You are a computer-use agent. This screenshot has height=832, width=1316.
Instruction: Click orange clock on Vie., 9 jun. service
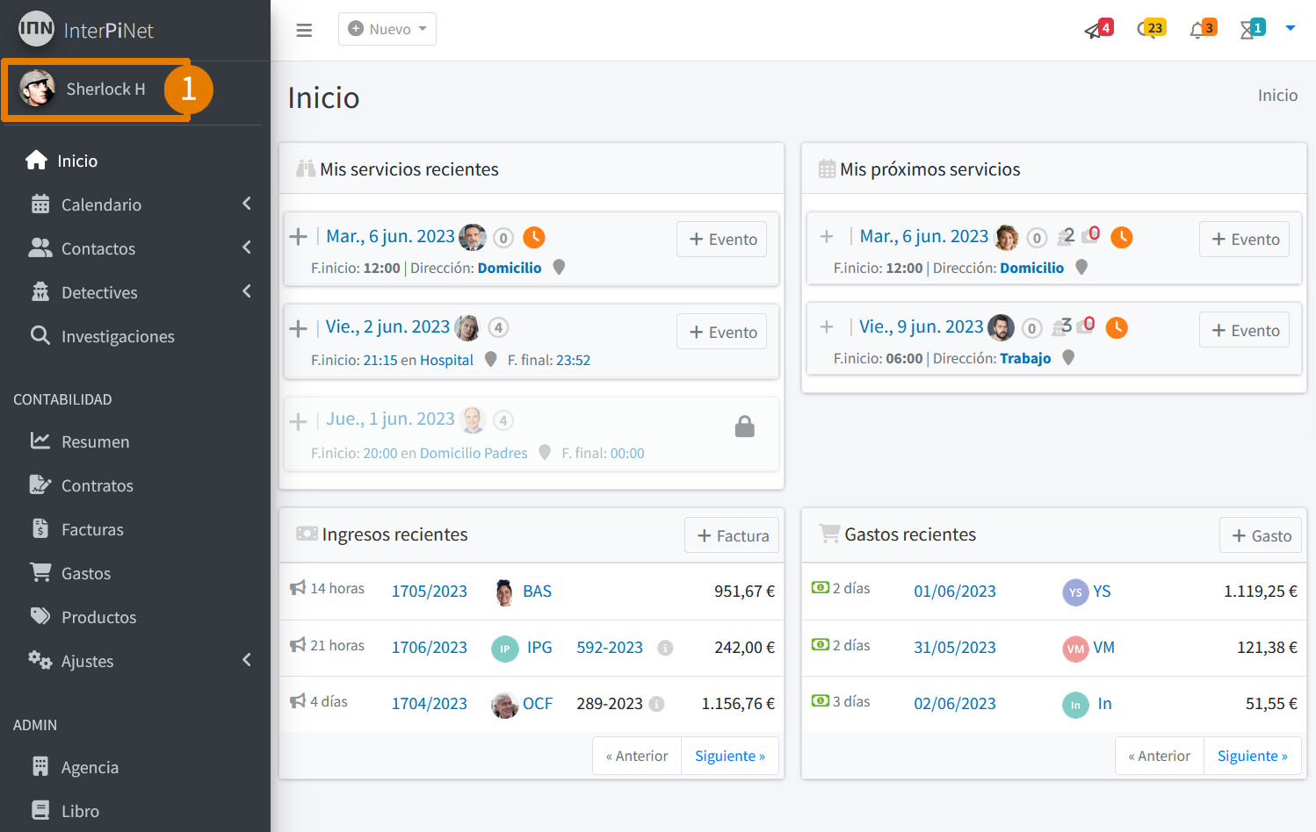(x=1117, y=327)
